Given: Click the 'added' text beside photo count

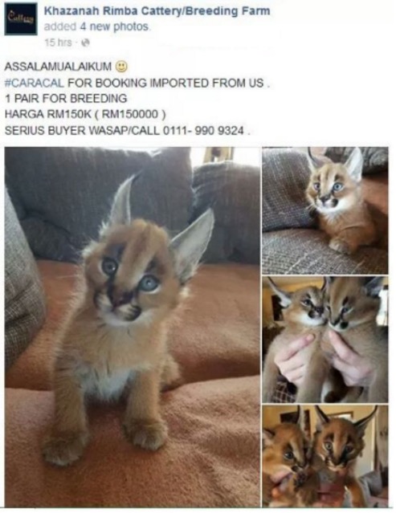Looking at the screenshot, I should pyautogui.click(x=60, y=26).
